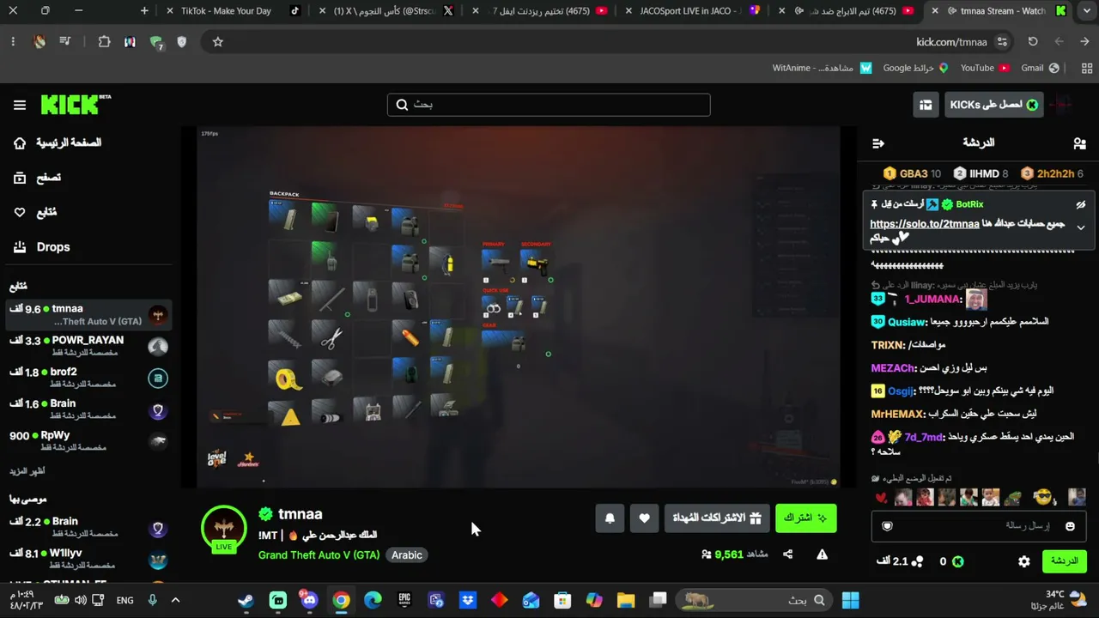
Task: Open the browser three-dot menu
Action: tap(13, 42)
